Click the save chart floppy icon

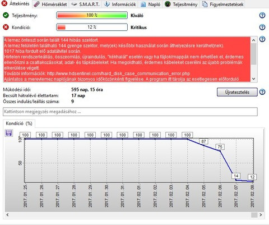click(x=9, y=133)
